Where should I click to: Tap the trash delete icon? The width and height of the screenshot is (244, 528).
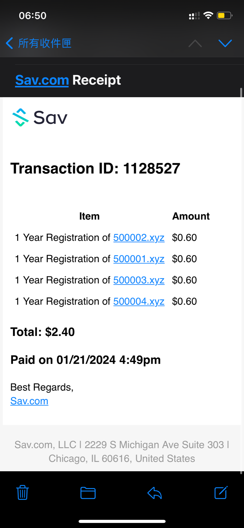22,493
